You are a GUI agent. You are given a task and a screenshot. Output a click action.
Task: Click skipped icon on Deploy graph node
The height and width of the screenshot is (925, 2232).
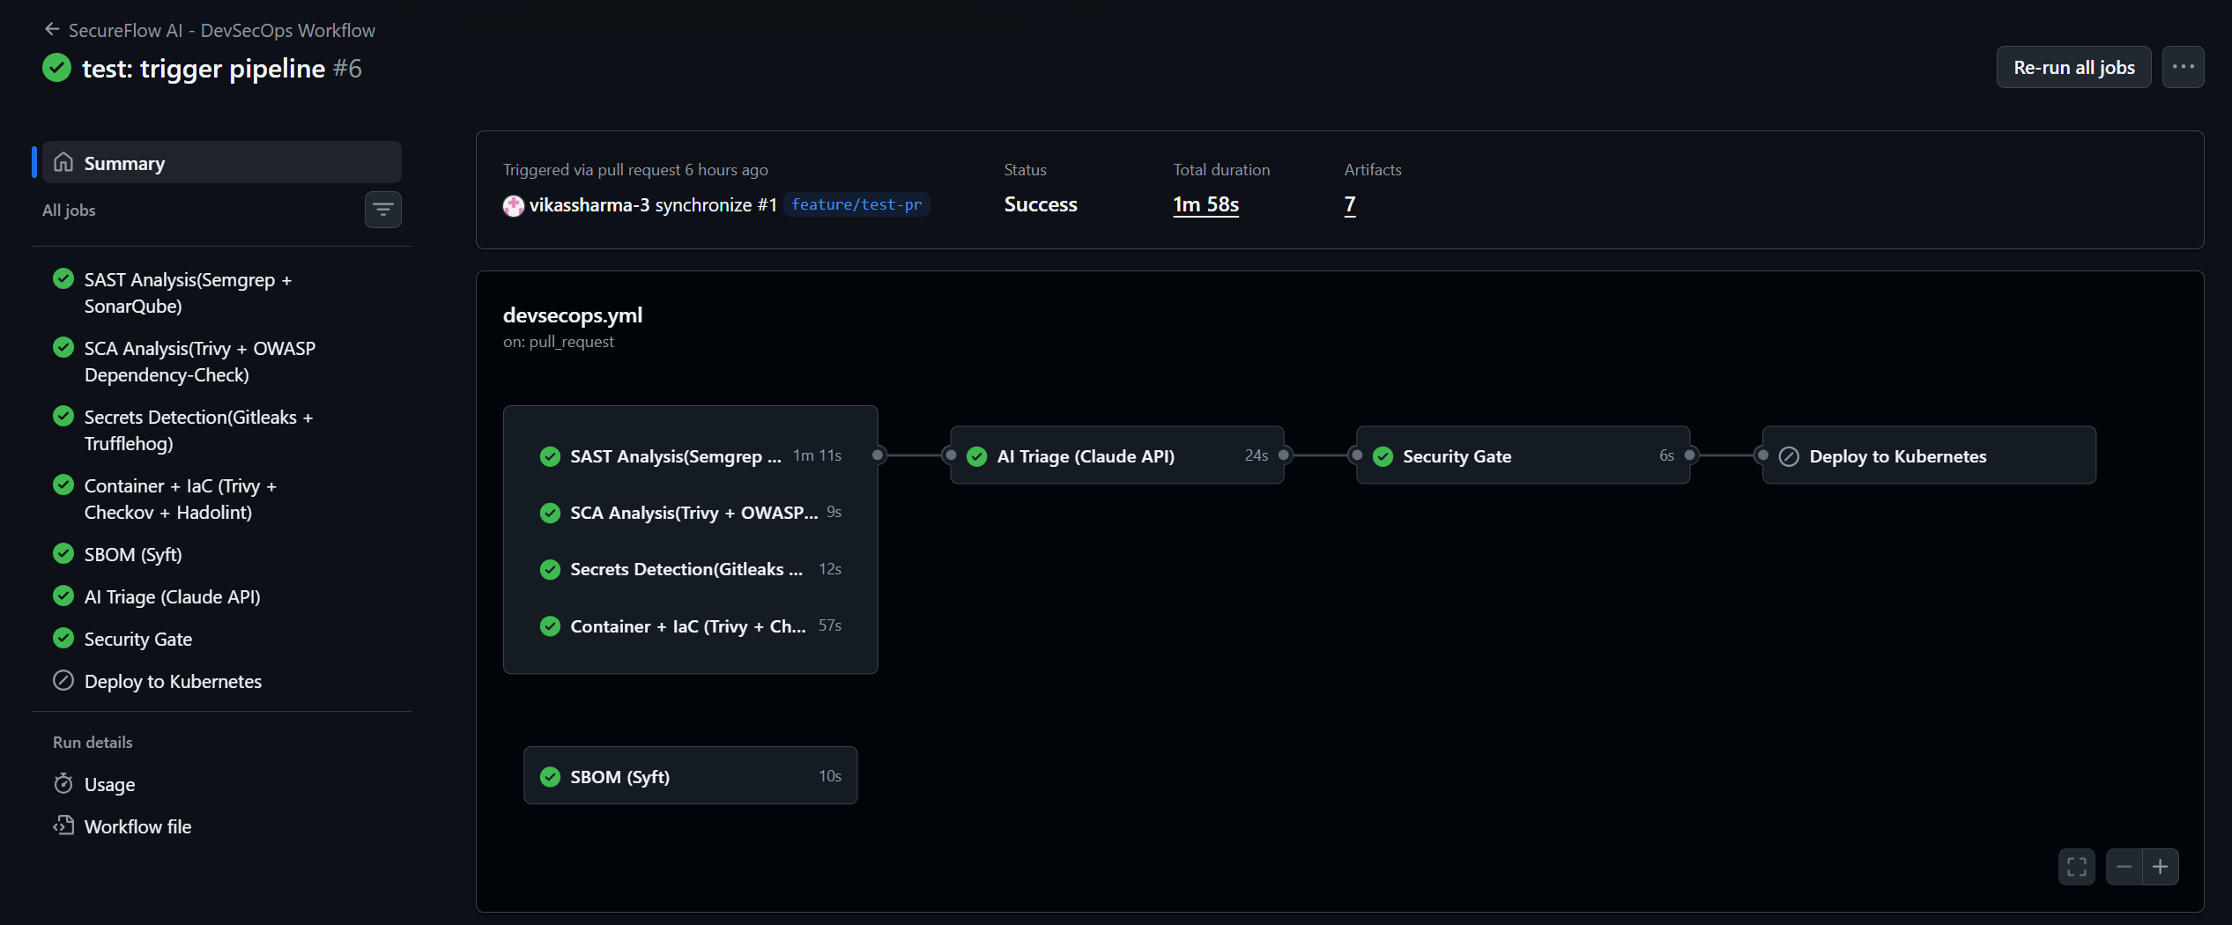[x=1789, y=456]
